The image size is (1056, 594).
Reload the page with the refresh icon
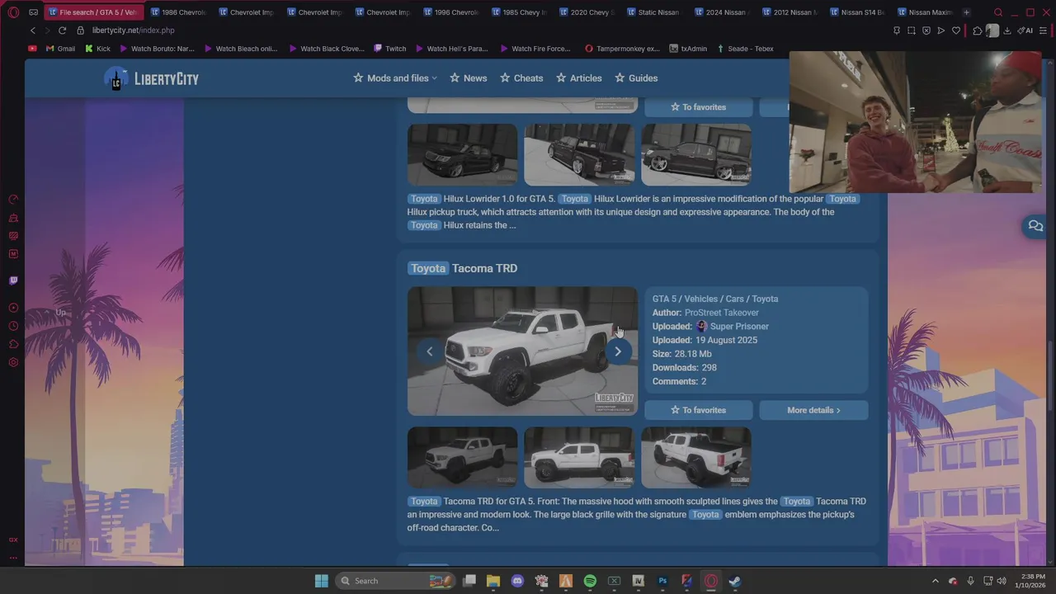pyautogui.click(x=62, y=31)
